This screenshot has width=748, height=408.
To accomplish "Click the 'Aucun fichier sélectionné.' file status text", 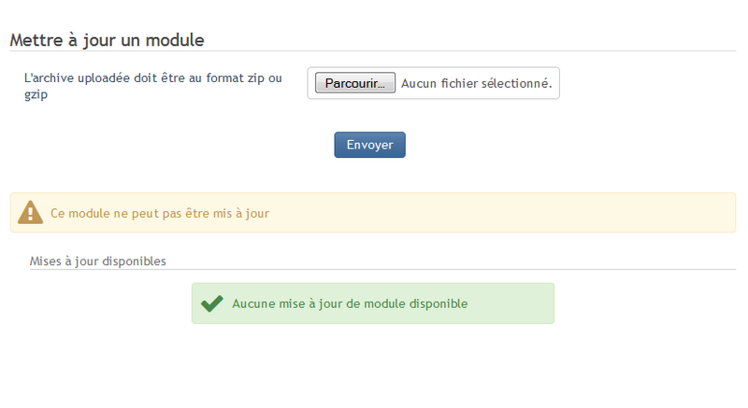I will click(x=476, y=83).
